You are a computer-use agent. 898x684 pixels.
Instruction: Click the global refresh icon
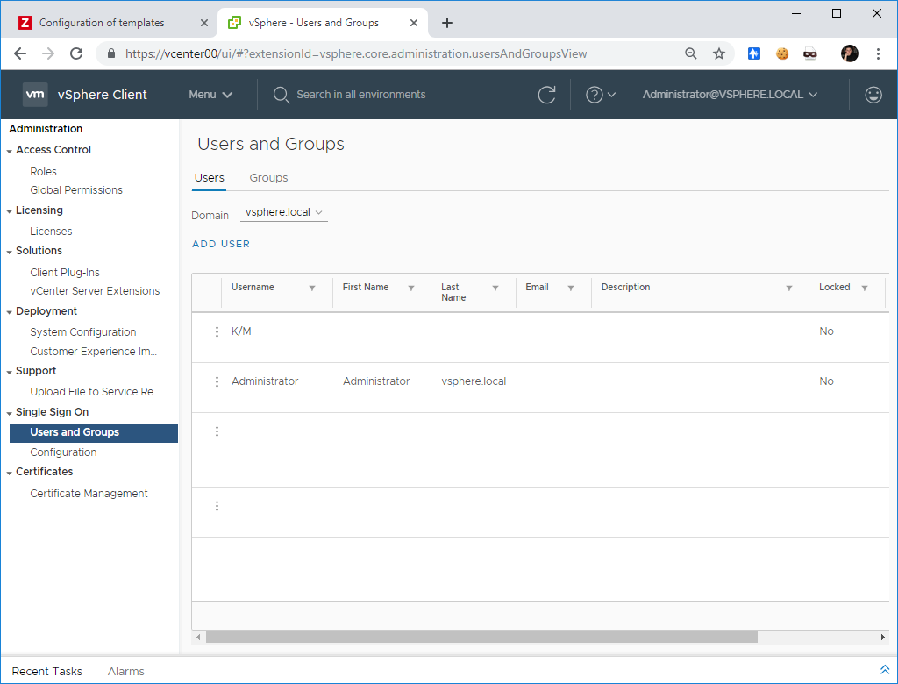point(547,95)
